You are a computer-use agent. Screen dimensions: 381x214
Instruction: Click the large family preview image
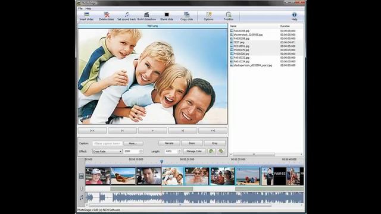tap(152, 77)
